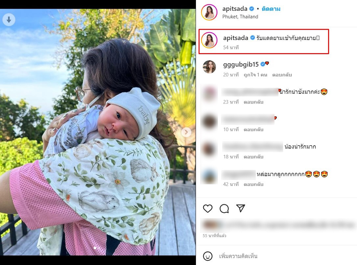Like the post with heart icon
The width and height of the screenshot is (357, 265).
click(208, 209)
